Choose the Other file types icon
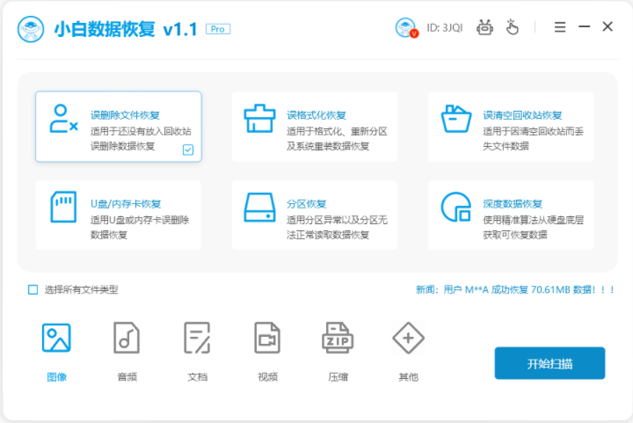Image resolution: width=633 pixels, height=423 pixels. [408, 339]
